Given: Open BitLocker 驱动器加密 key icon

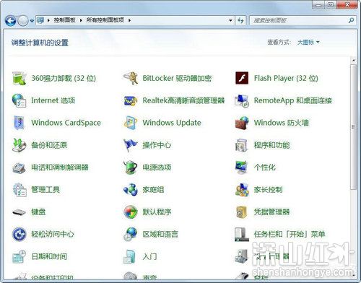Looking at the screenshot, I should [131, 78].
